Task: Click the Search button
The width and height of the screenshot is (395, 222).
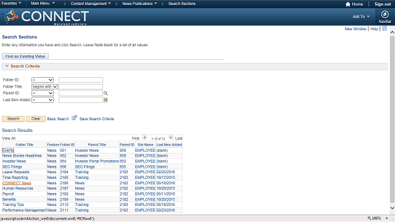Action: pyautogui.click(x=14, y=119)
